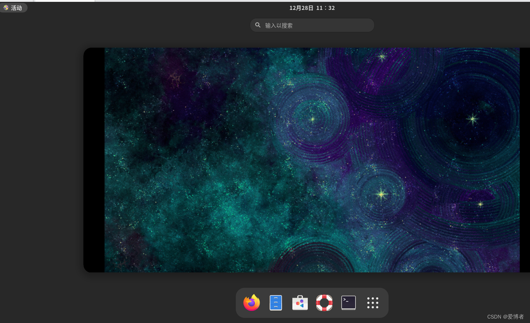Focus the 输入以搜索 search field

[312, 25]
